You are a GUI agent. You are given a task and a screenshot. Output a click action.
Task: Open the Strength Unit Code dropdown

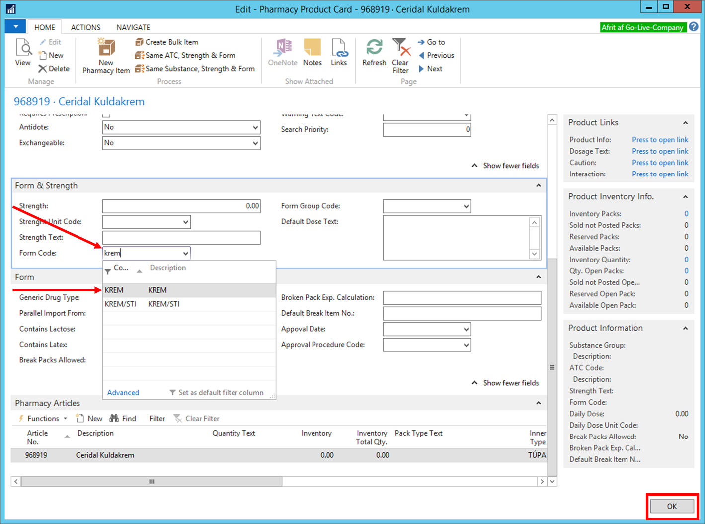coord(185,222)
